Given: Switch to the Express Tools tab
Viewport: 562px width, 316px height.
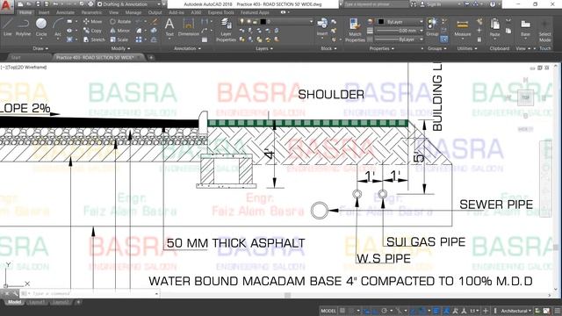Looking at the screenshot, I should pos(220,12).
